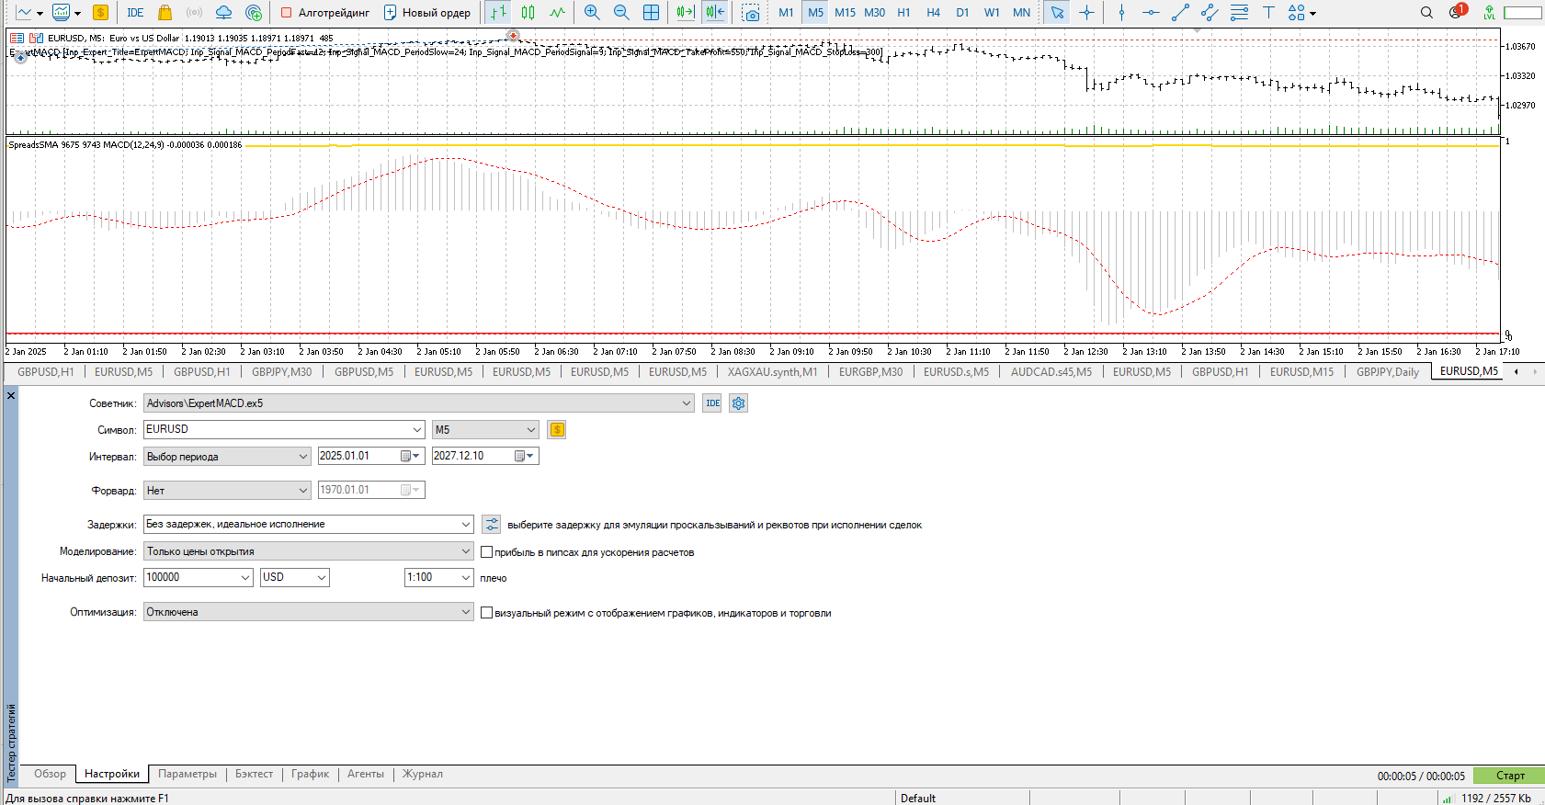The width and height of the screenshot is (1545, 805).
Task: Open the IDE from the top toolbar
Action: 135,13
